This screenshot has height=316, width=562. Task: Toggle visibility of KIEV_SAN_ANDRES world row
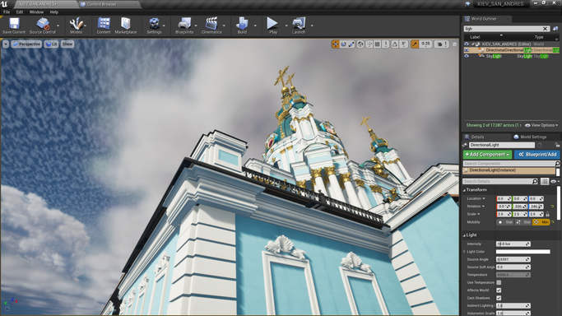467,44
